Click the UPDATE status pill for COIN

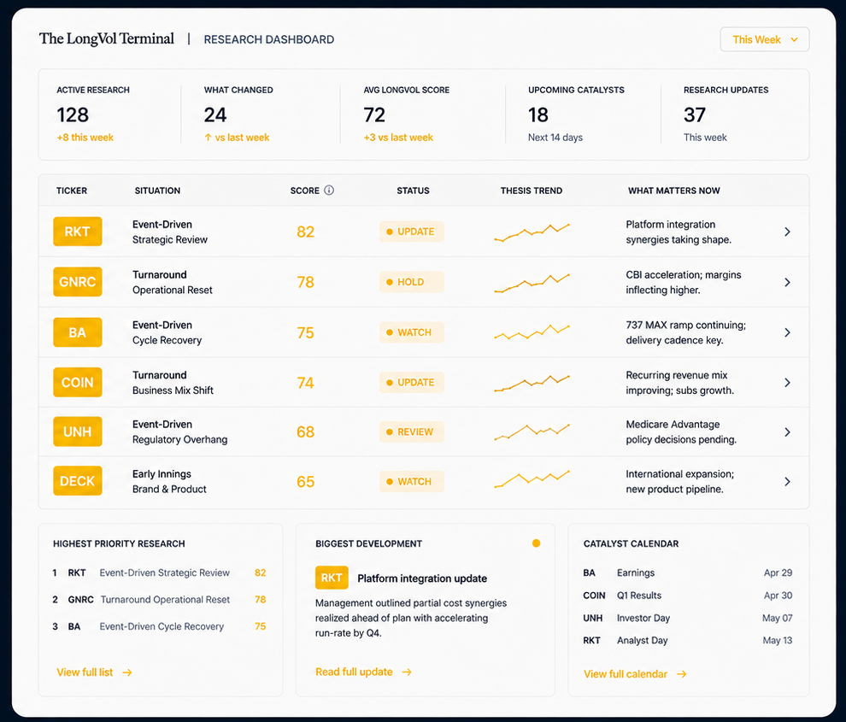(x=412, y=382)
